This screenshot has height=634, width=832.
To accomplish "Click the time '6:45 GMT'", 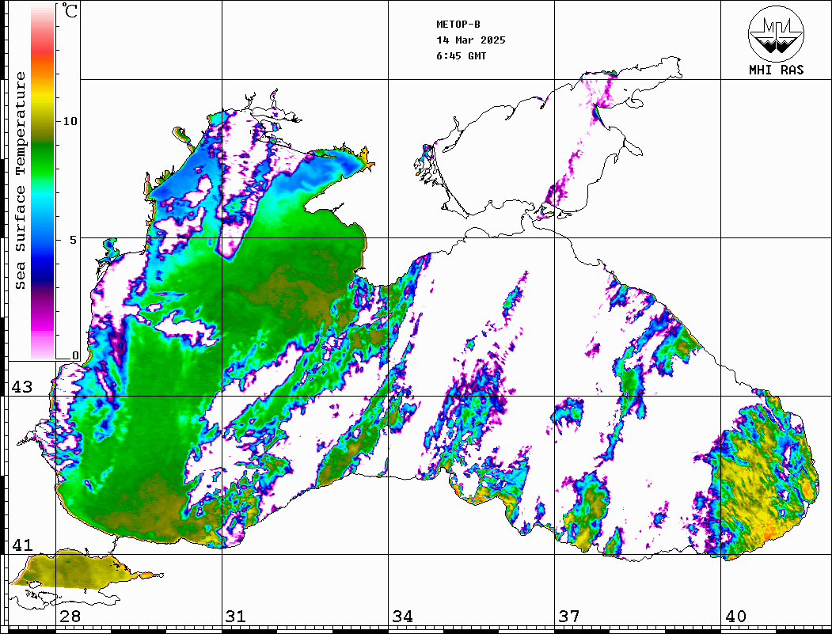I will coord(461,55).
